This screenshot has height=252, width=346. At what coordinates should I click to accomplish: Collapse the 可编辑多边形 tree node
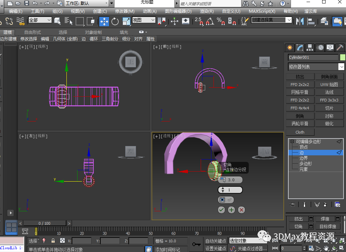click(x=292, y=142)
